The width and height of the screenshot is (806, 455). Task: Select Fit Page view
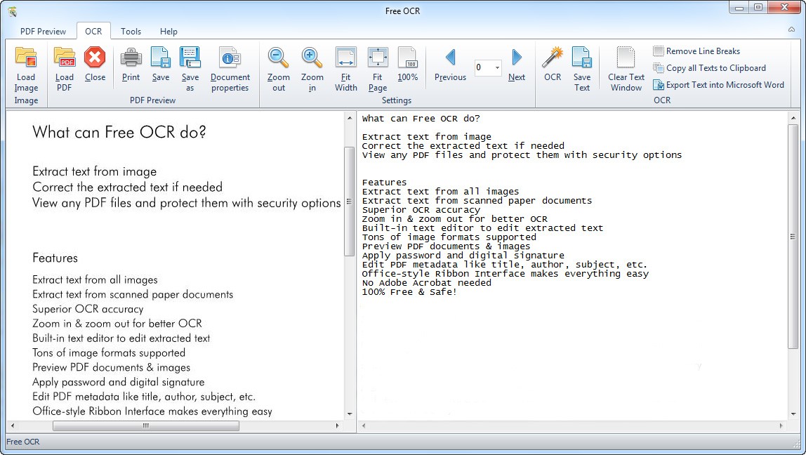click(x=378, y=58)
